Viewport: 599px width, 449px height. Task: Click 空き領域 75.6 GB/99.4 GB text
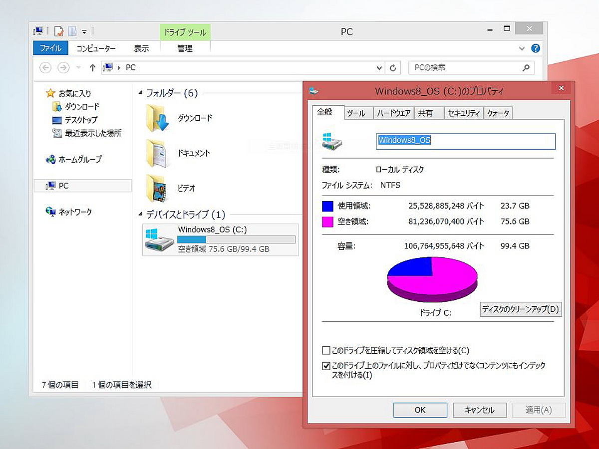tap(224, 249)
